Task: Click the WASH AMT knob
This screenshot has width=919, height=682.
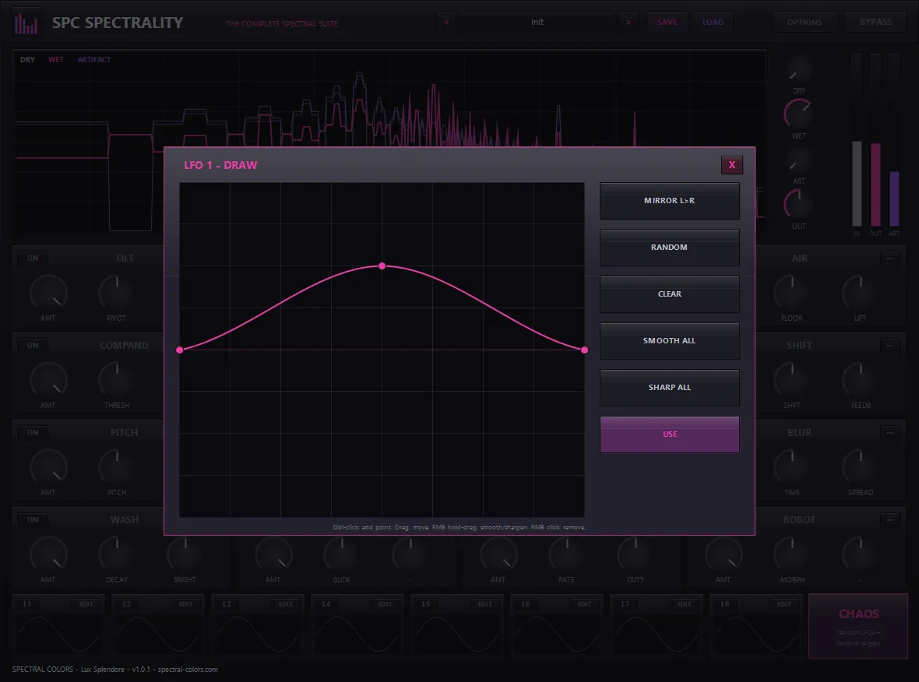Action: click(48, 555)
